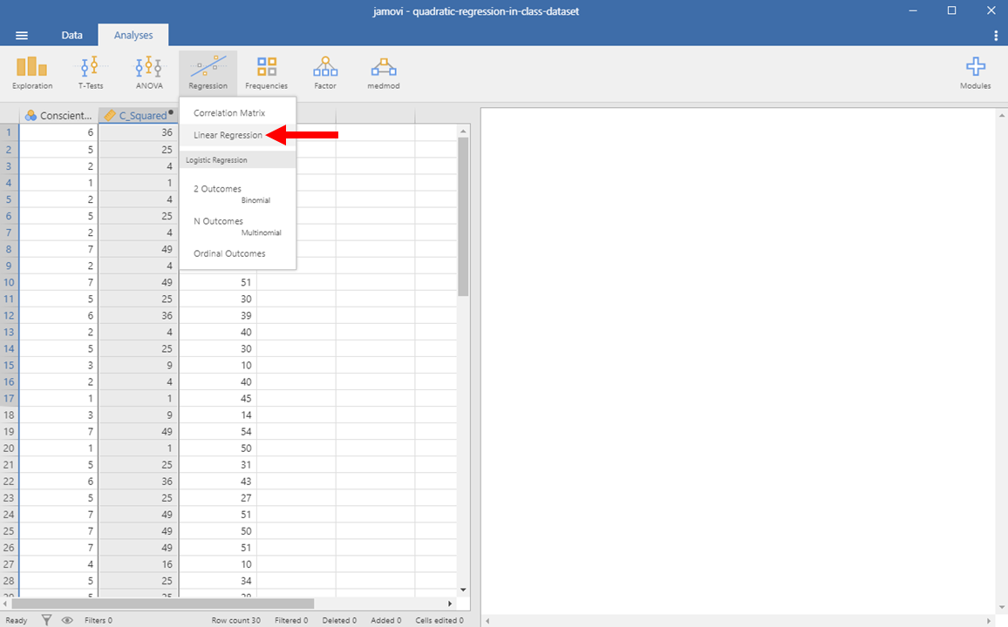Open the three-dot options menu
The image size is (1008, 627).
(x=996, y=36)
